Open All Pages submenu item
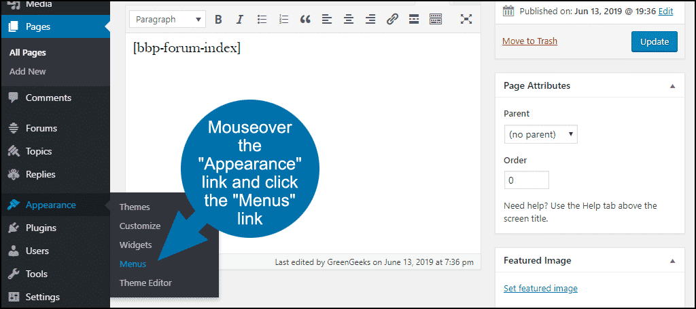 (x=27, y=53)
